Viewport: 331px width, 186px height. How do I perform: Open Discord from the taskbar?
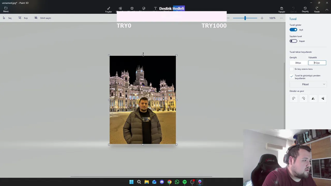pos(162,182)
